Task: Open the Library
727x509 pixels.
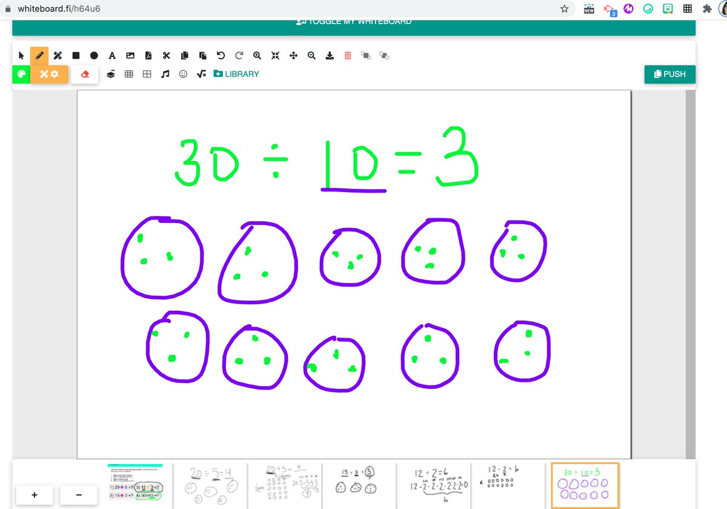Action: tap(236, 74)
